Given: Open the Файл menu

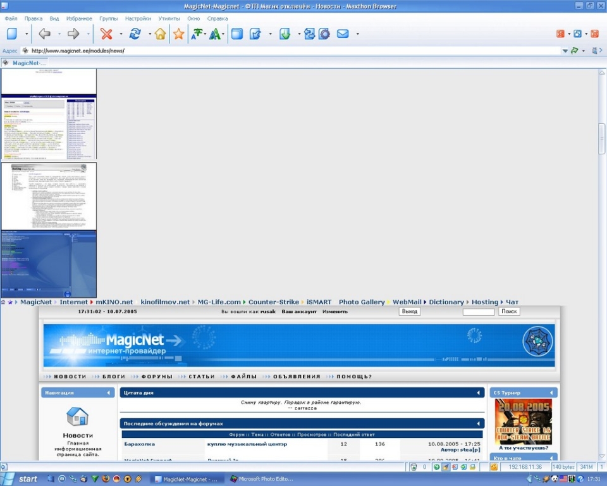Looking at the screenshot, I should [x=11, y=18].
